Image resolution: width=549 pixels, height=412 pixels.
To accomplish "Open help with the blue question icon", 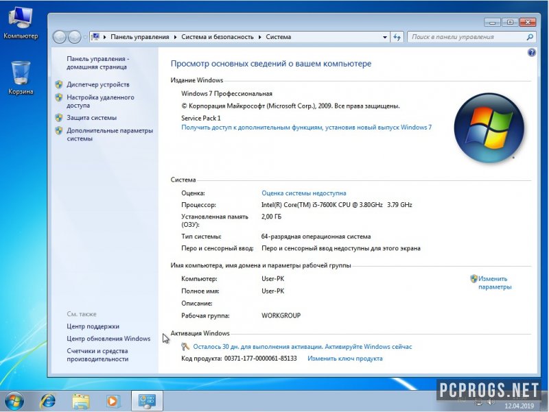I will 531,53.
